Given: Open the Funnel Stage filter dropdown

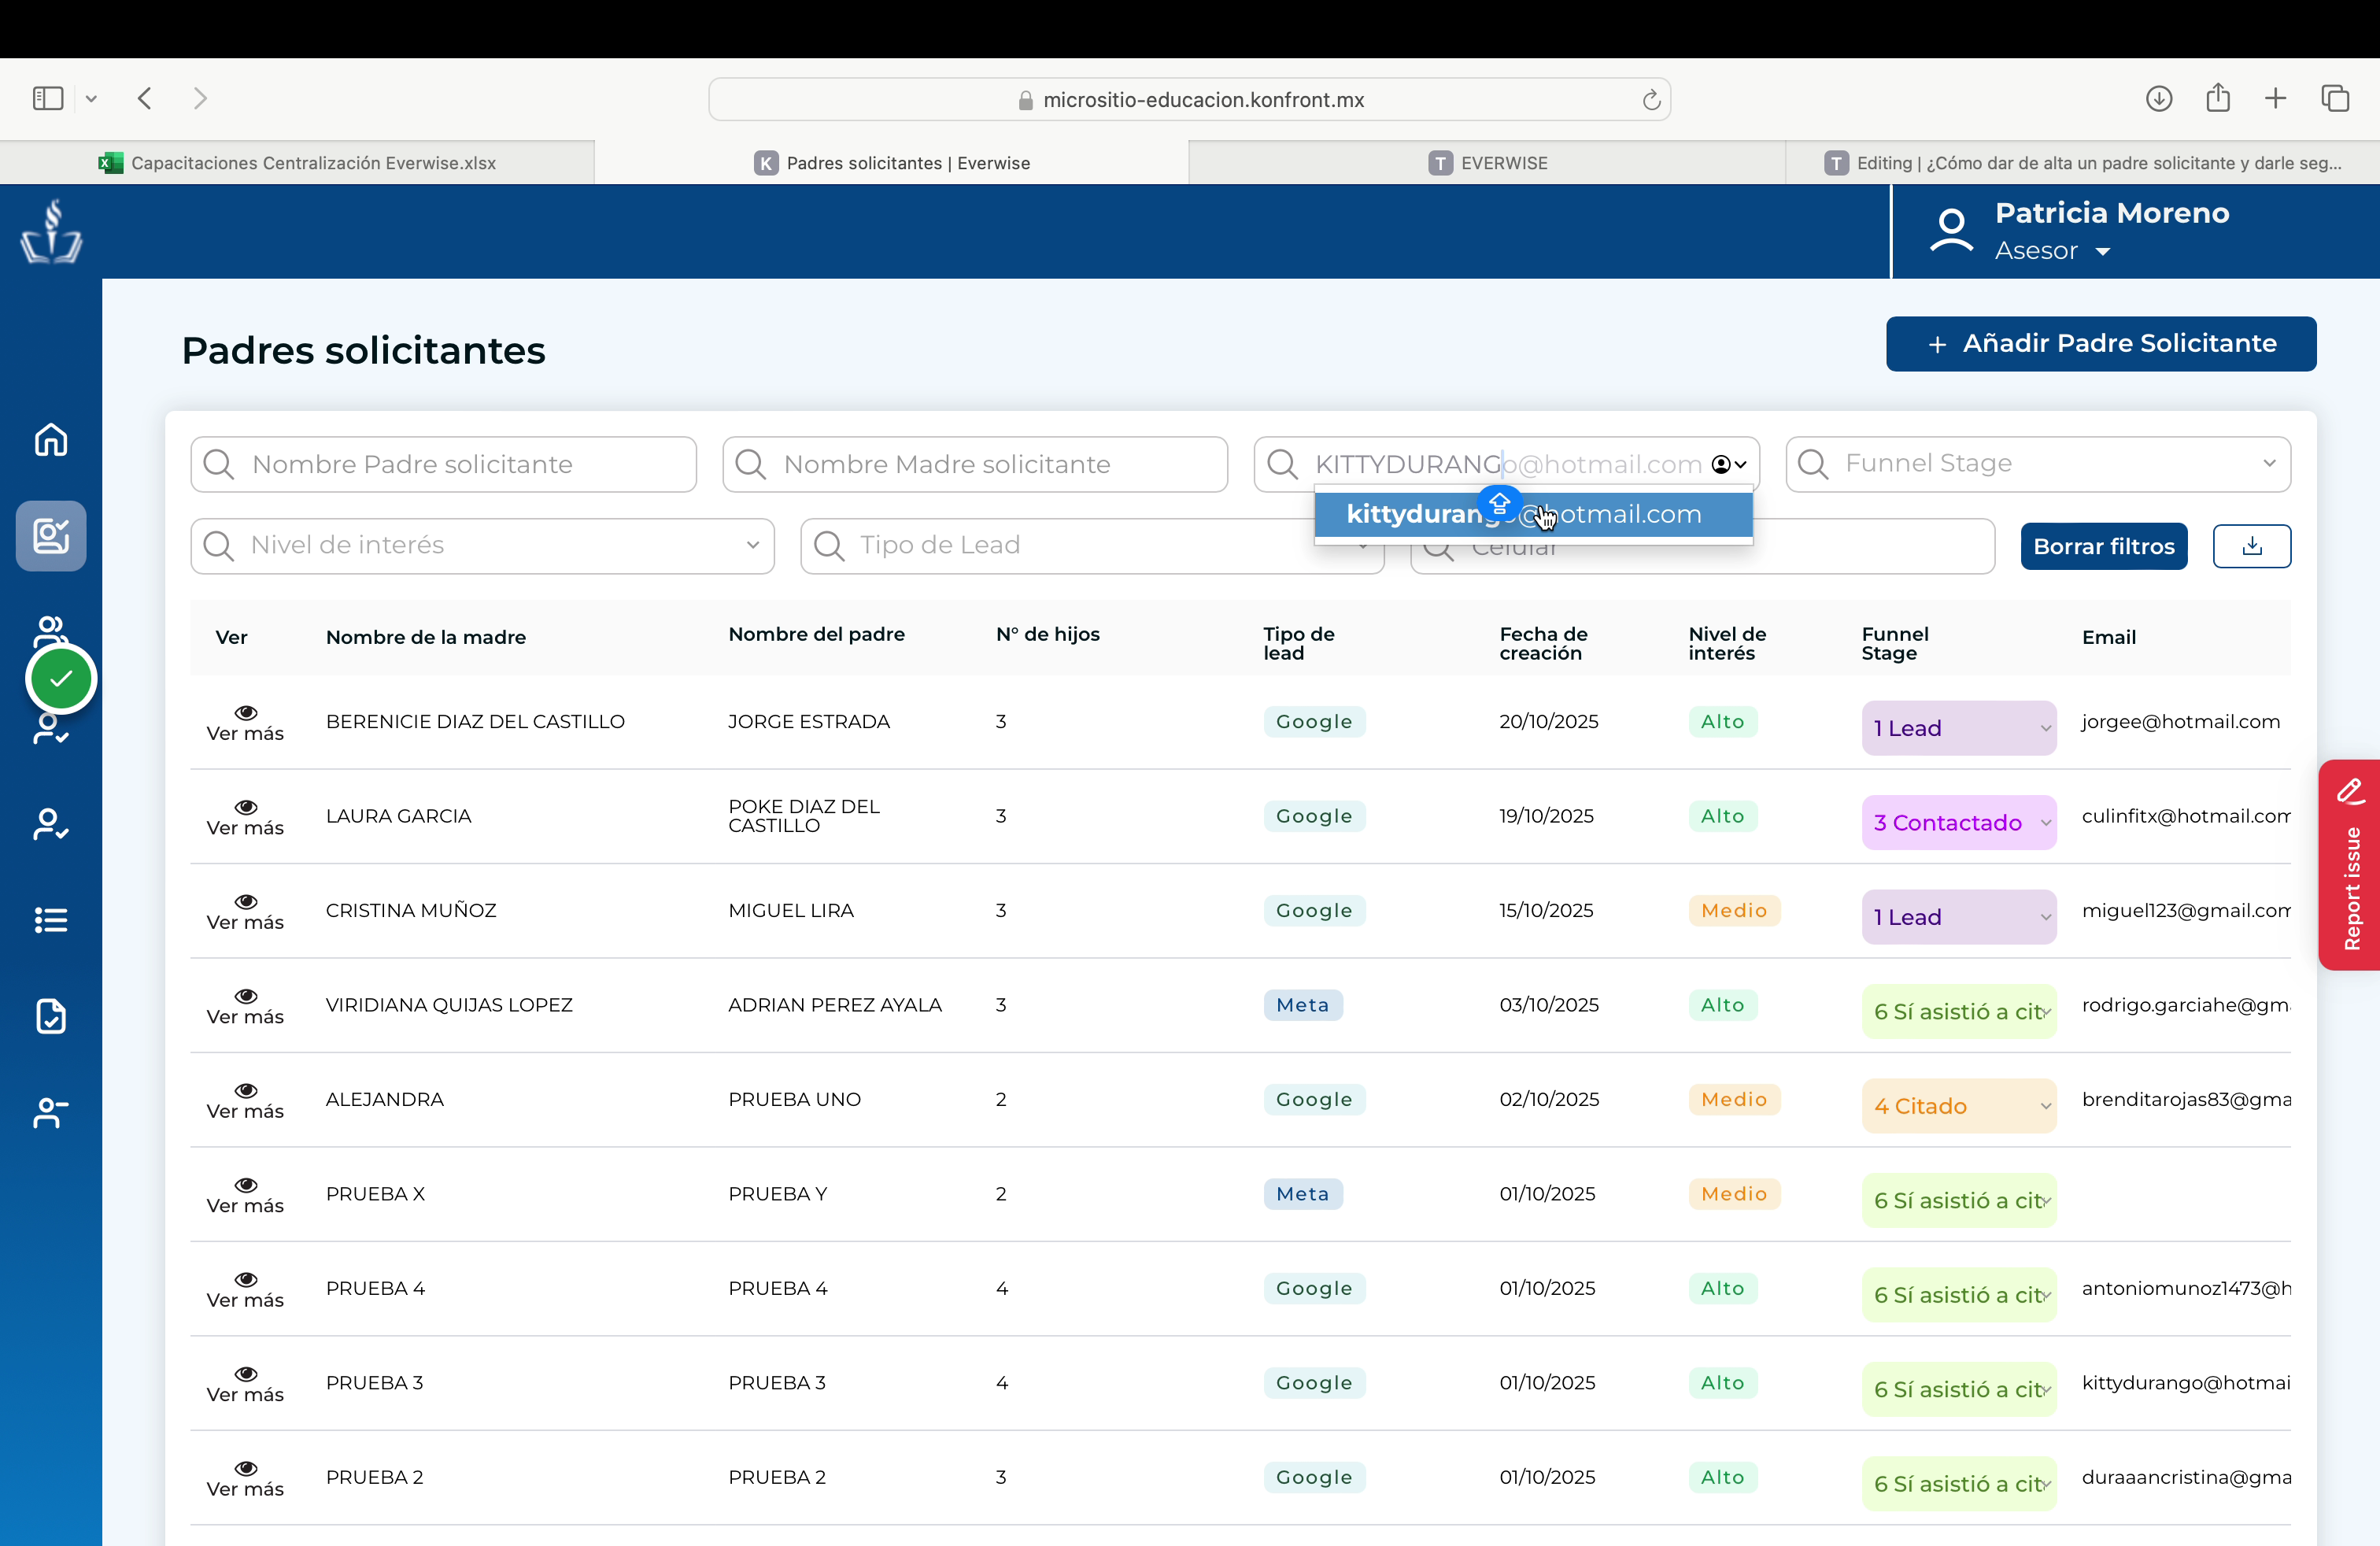Looking at the screenshot, I should 2038,464.
